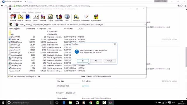Open the Windows Start menu
The image size is (187, 105).
[3, 102]
